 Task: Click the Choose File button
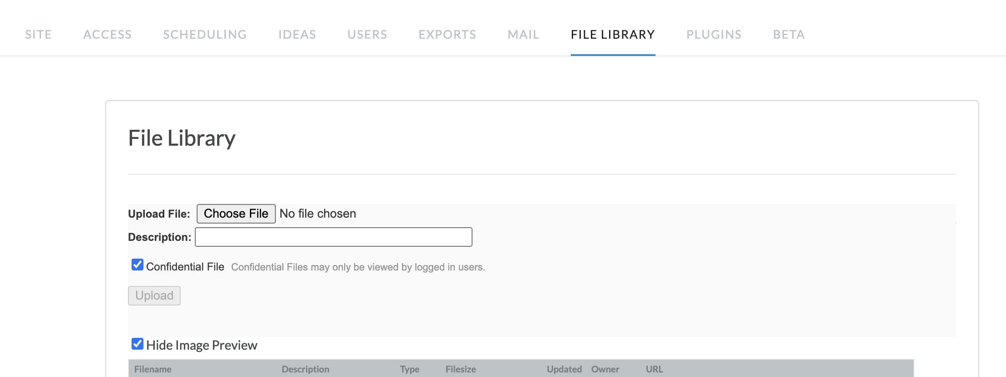[236, 214]
